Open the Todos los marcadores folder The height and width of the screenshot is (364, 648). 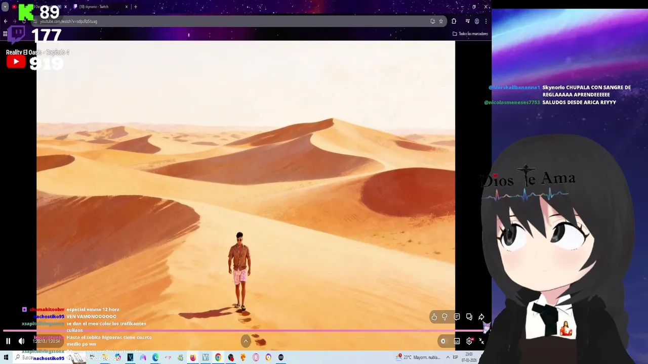point(470,34)
